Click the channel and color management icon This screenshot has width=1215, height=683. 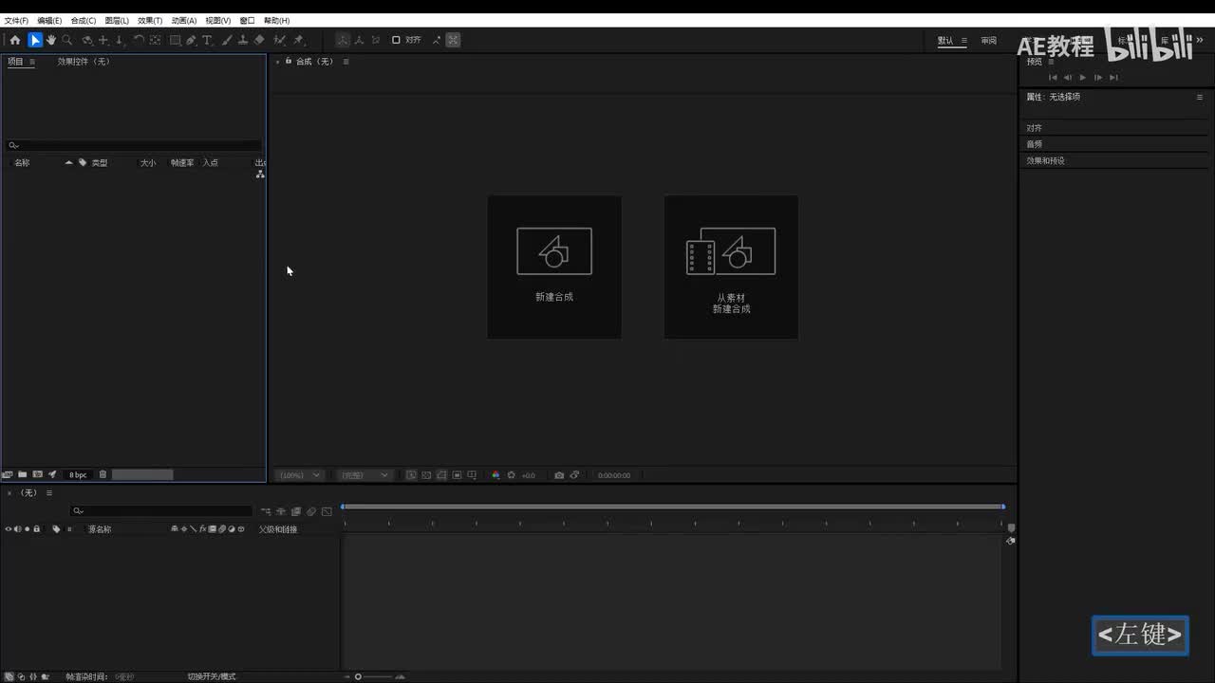tap(495, 475)
